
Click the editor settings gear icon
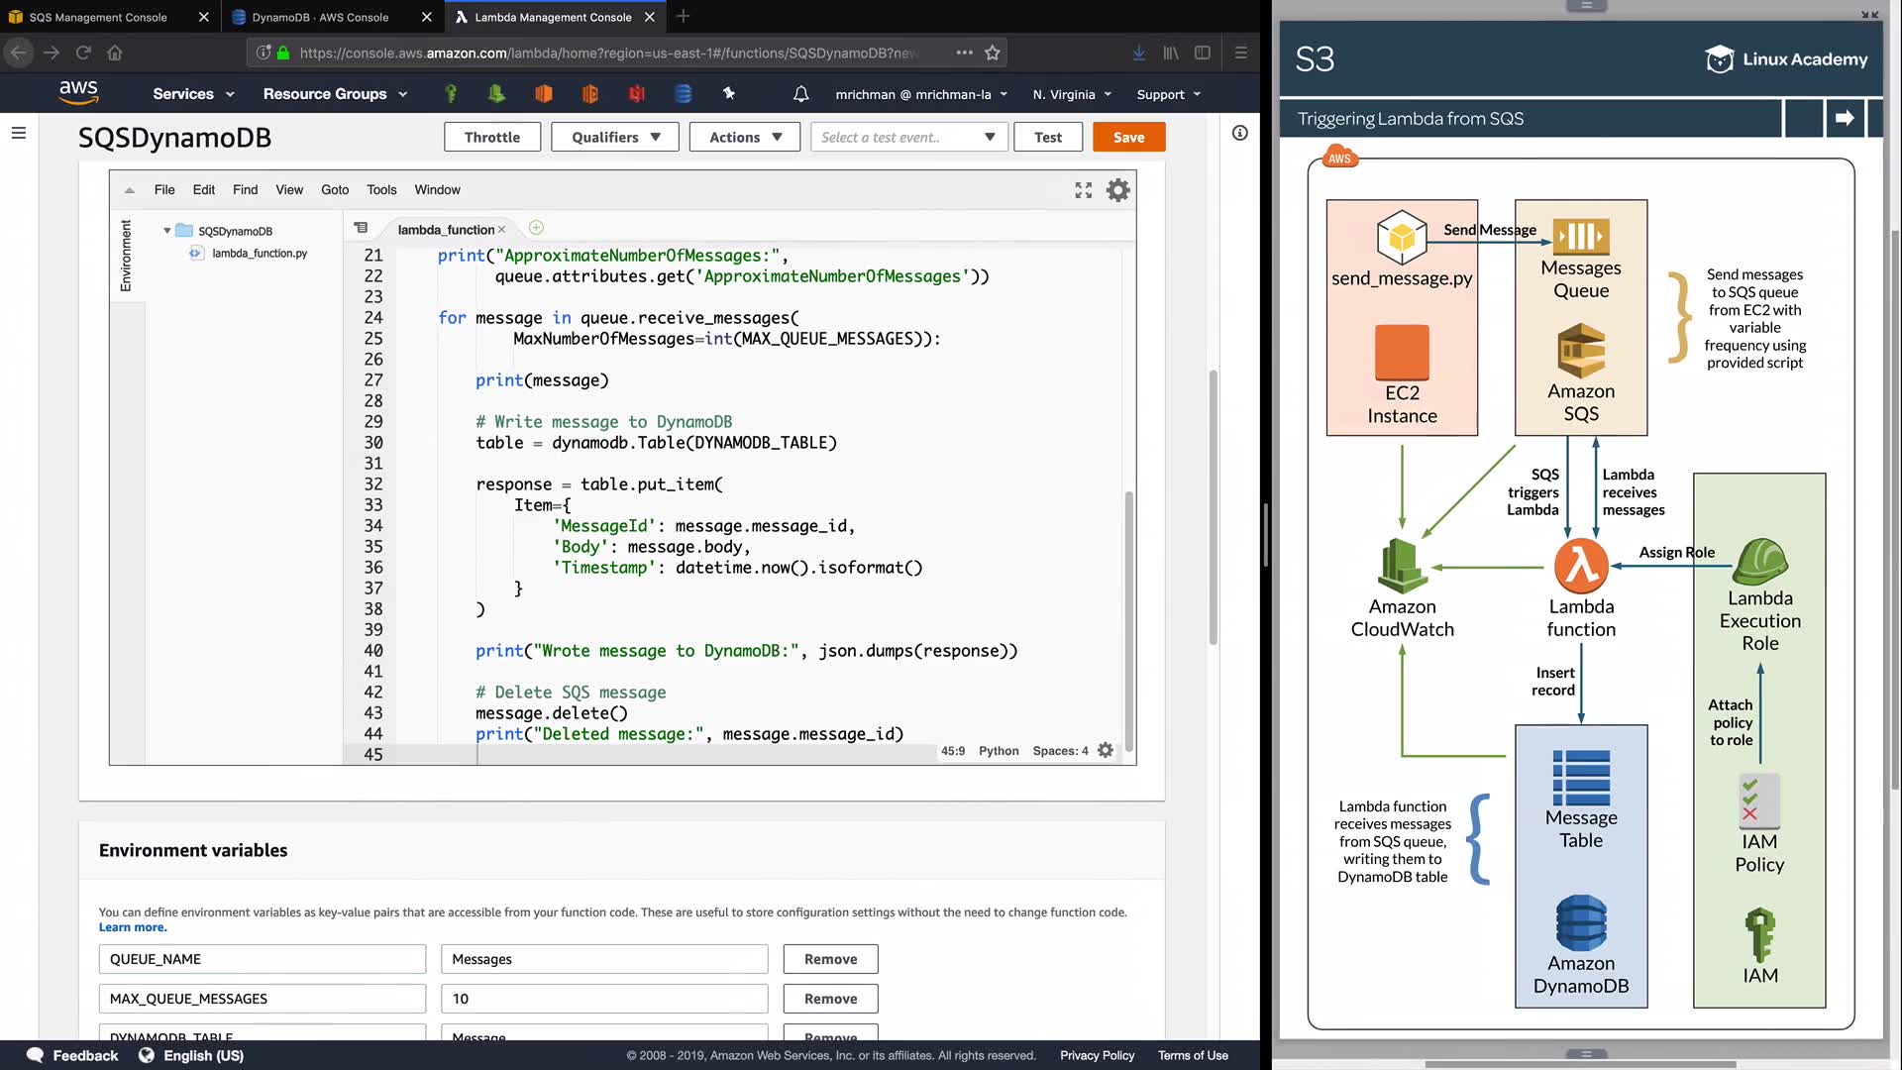point(1117,190)
